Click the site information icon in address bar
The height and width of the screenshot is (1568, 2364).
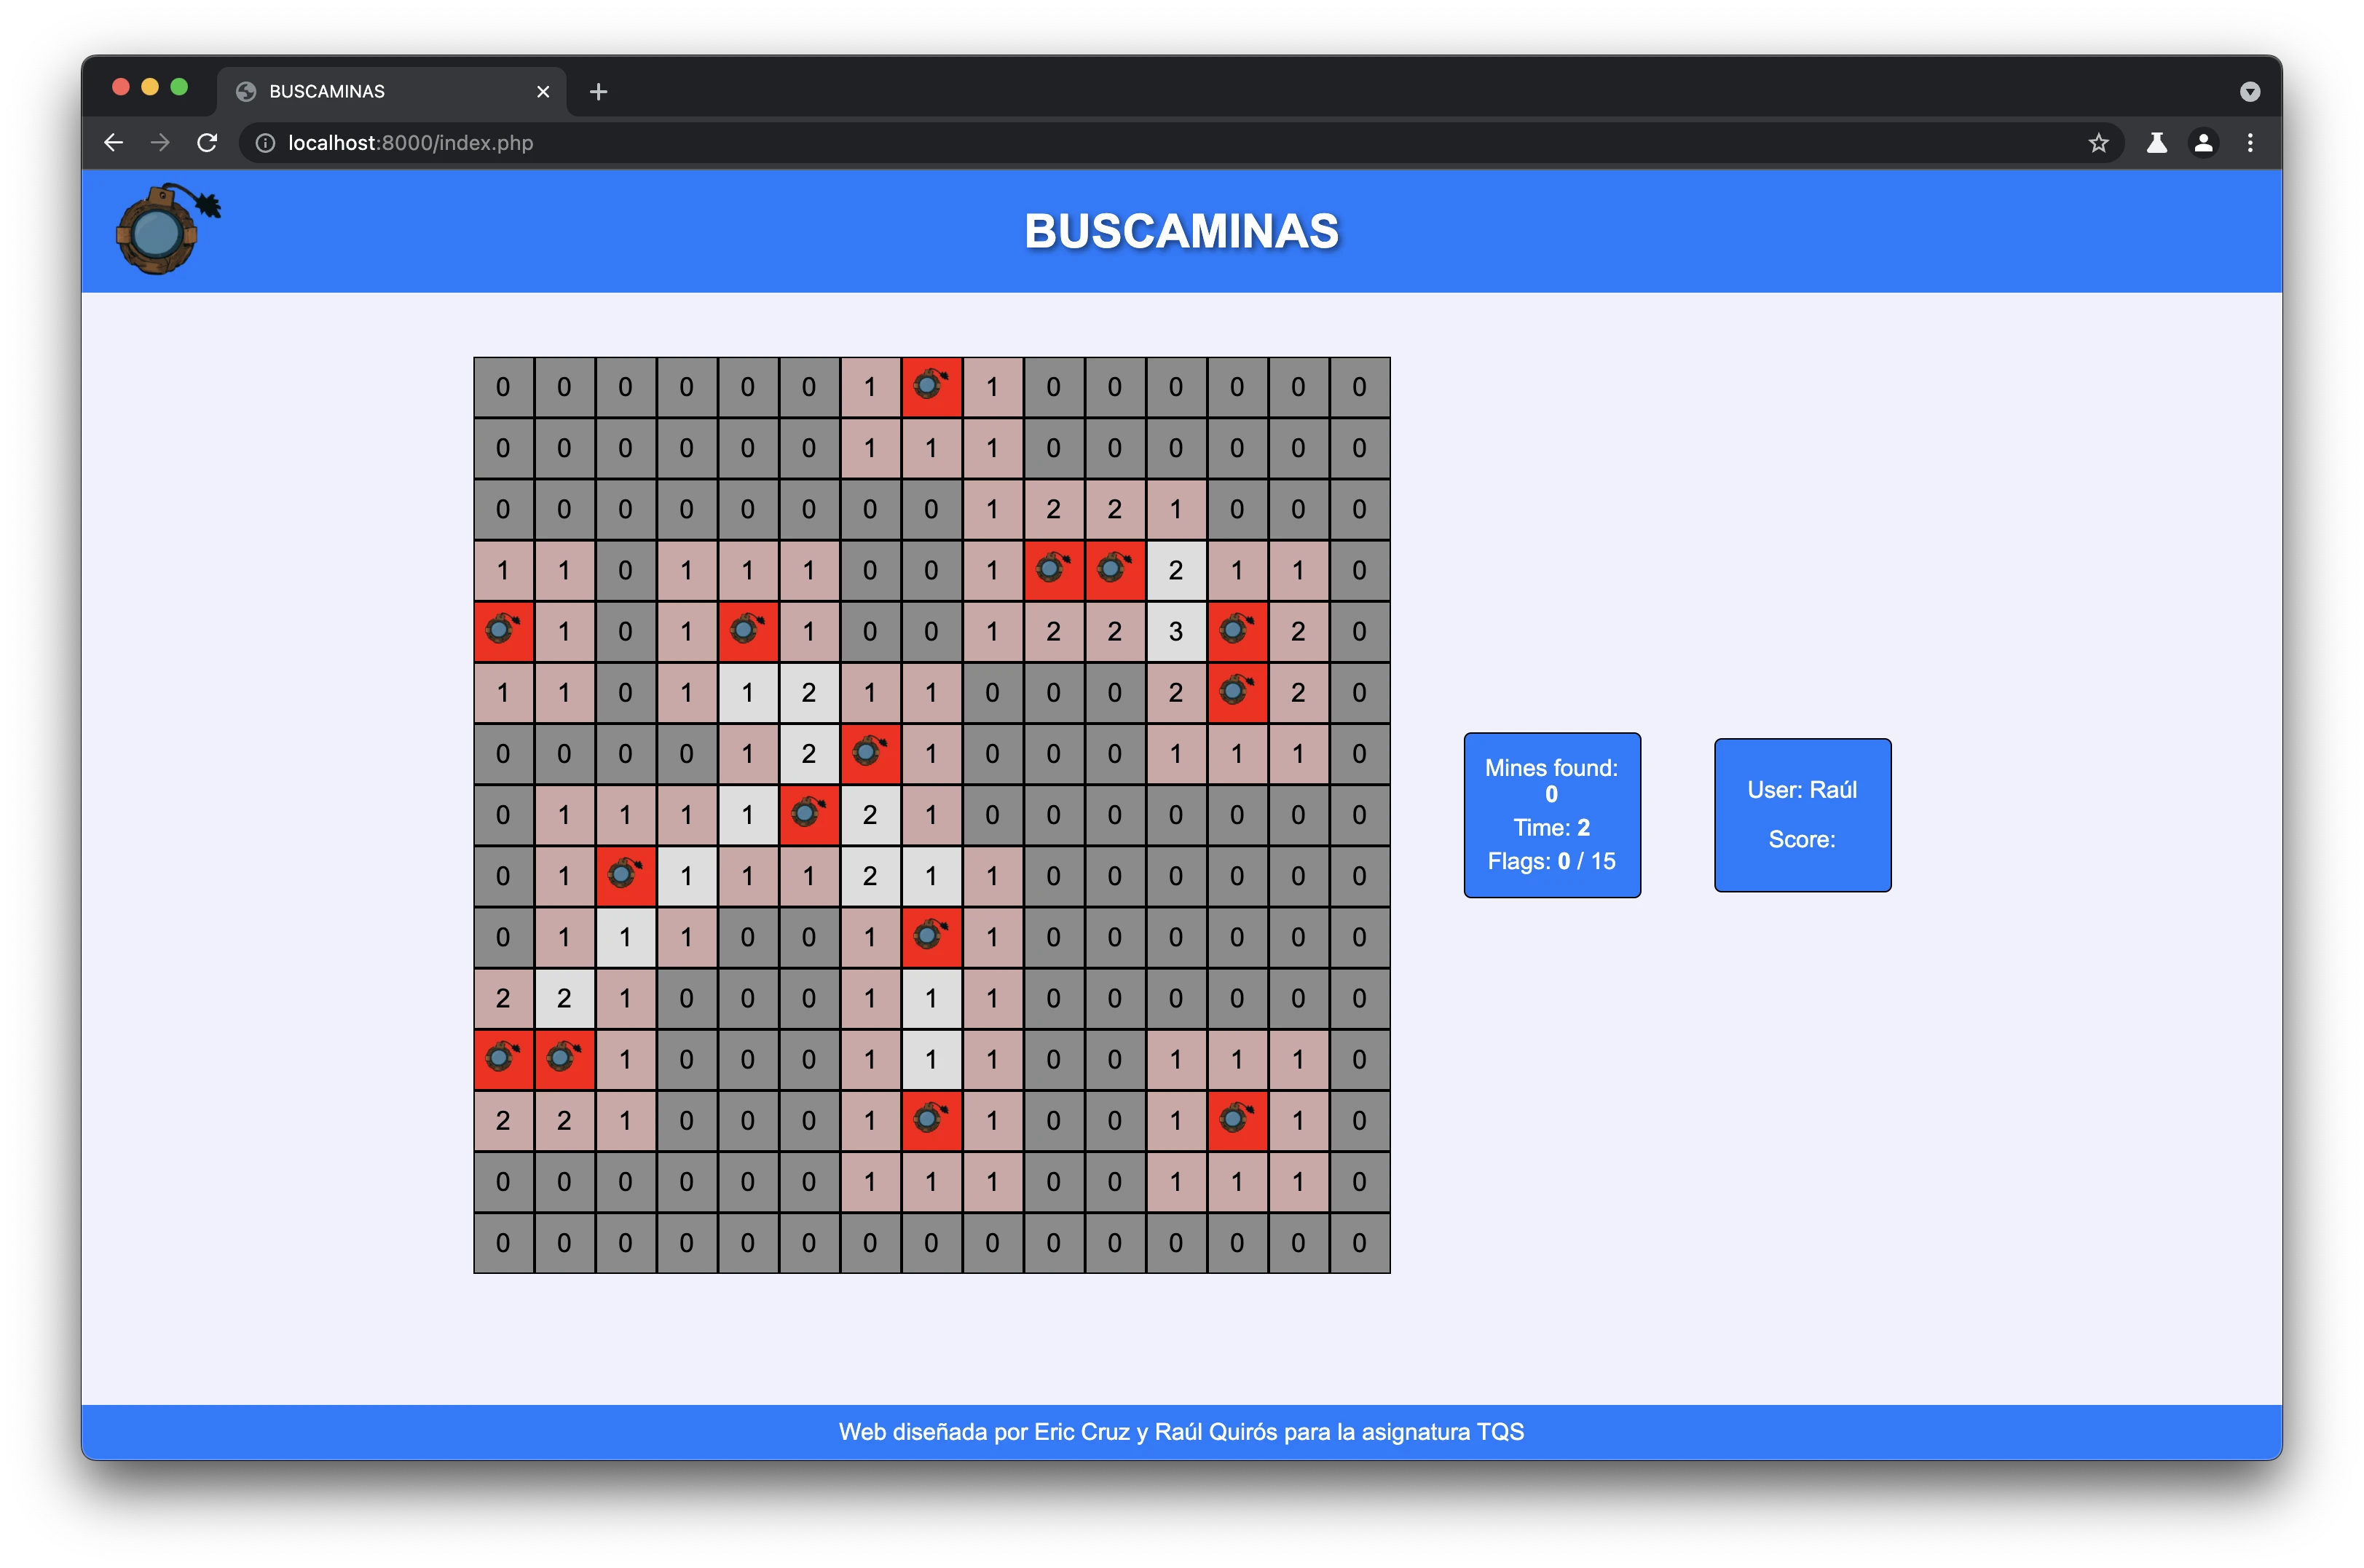click(x=265, y=143)
